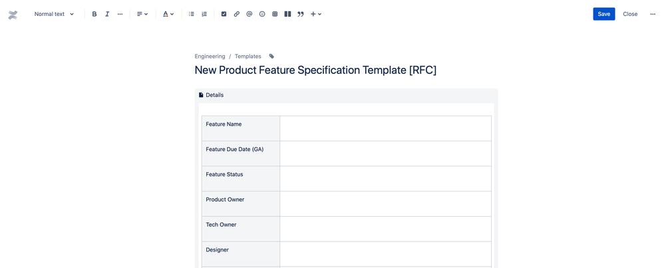The width and height of the screenshot is (664, 268).
Task: Go to Engineering breadcrumb
Action: pyautogui.click(x=210, y=57)
